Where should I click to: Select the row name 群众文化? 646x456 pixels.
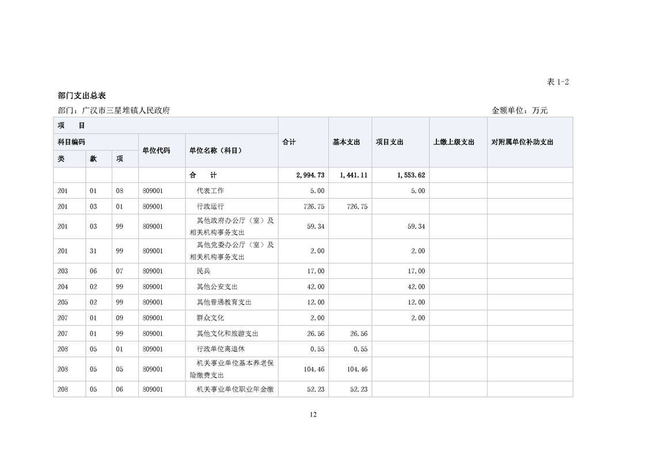[210, 318]
